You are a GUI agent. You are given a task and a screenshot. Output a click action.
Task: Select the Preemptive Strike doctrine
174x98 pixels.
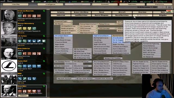pos(141,72)
